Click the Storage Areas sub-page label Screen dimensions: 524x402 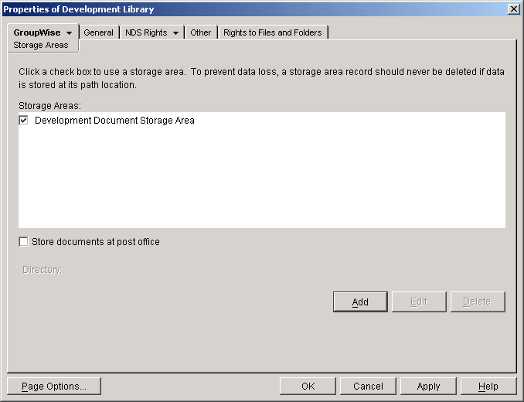pyautogui.click(x=41, y=45)
